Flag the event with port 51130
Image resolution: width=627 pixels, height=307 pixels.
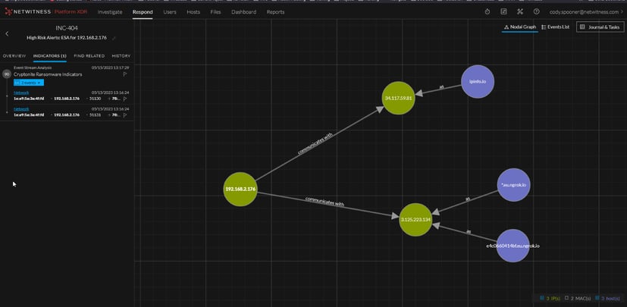click(125, 99)
